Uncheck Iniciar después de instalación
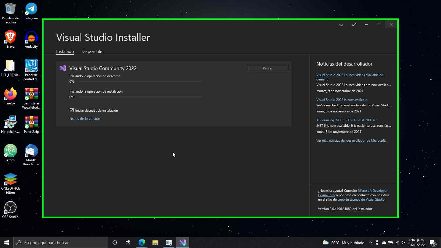Viewport: 441px width, 248px height. tap(72, 110)
